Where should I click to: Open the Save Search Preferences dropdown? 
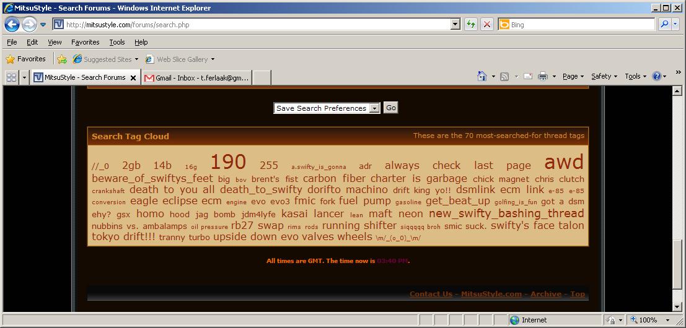327,108
